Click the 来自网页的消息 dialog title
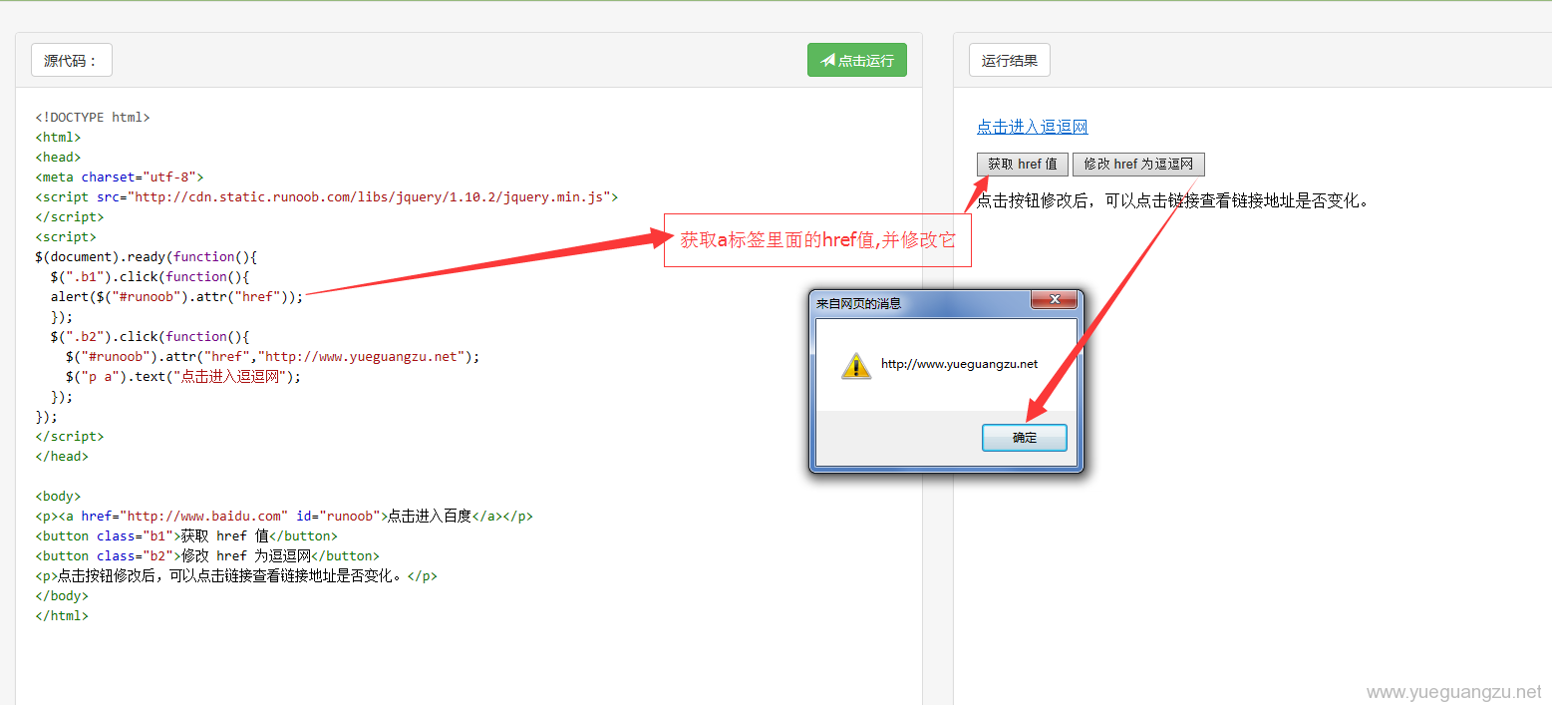Viewport: 1552px width, 705px height. click(858, 303)
